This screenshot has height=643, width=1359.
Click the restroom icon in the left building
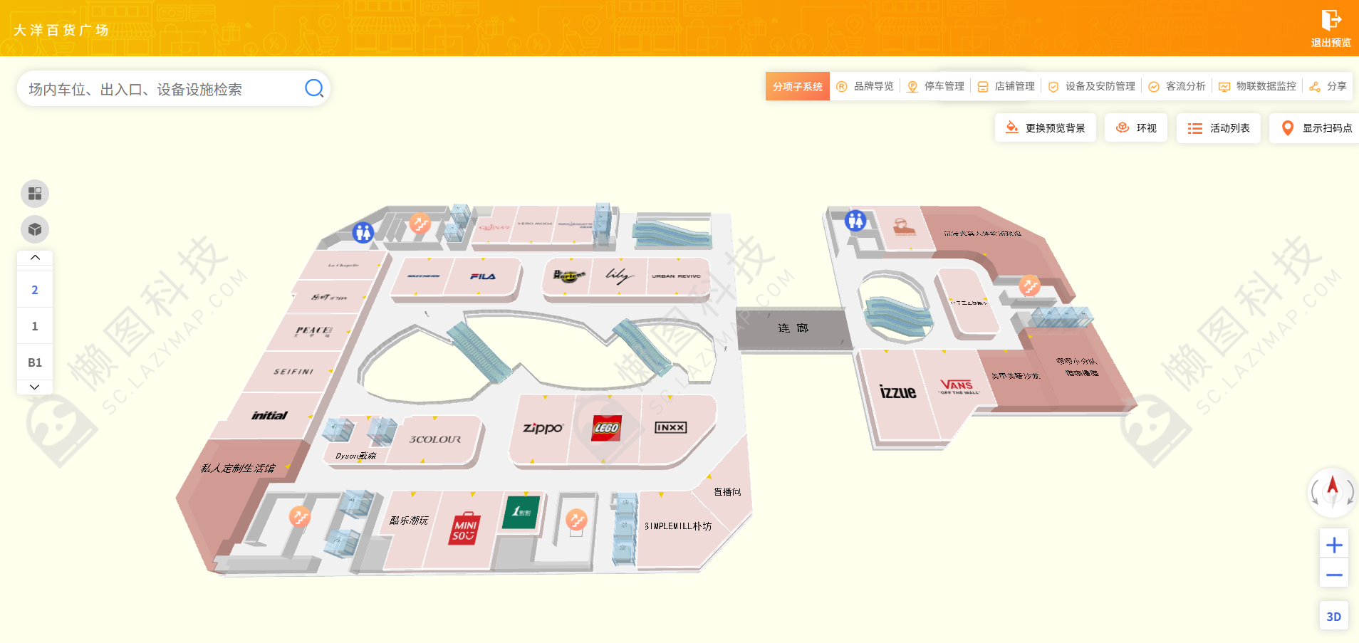coord(363,232)
